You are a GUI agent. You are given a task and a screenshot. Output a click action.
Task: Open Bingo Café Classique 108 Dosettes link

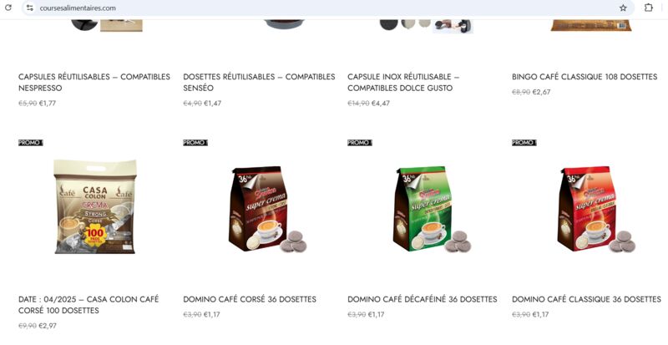click(x=584, y=77)
